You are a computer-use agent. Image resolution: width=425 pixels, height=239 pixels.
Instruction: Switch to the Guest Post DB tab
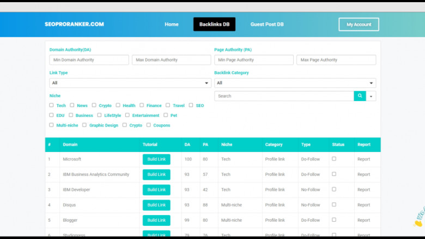tap(267, 24)
